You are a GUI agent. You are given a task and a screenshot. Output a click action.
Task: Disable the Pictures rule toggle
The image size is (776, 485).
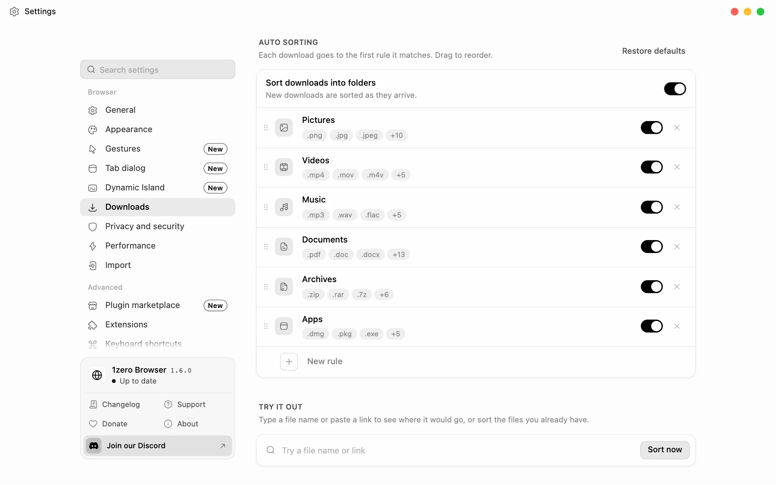(x=652, y=128)
